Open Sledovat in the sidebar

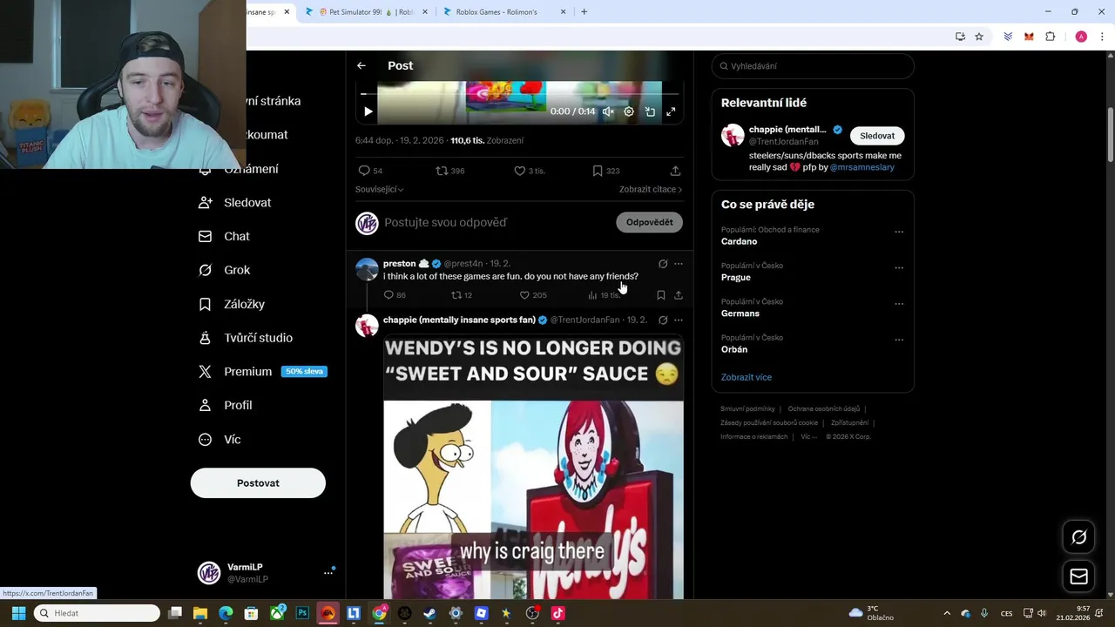[235, 202]
